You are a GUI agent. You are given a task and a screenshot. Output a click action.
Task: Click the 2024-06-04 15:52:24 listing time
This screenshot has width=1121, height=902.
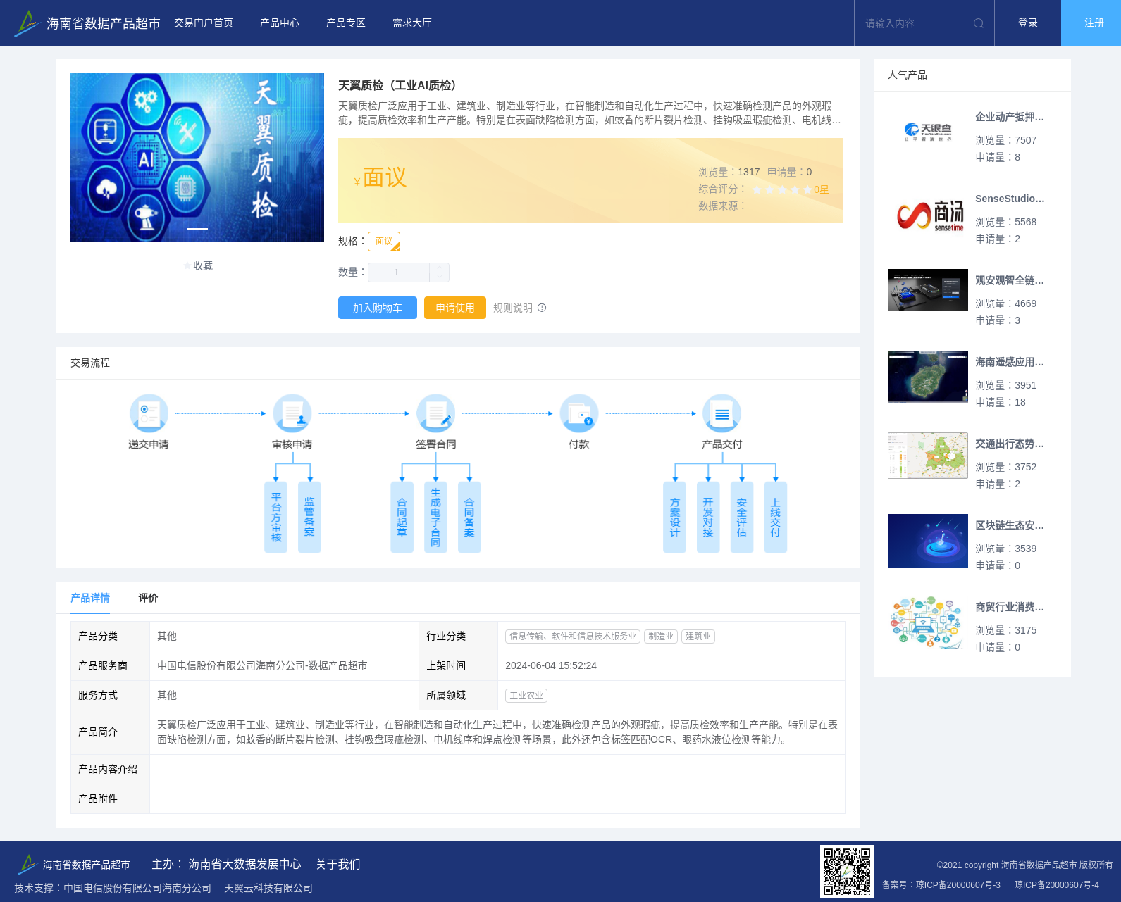551,665
